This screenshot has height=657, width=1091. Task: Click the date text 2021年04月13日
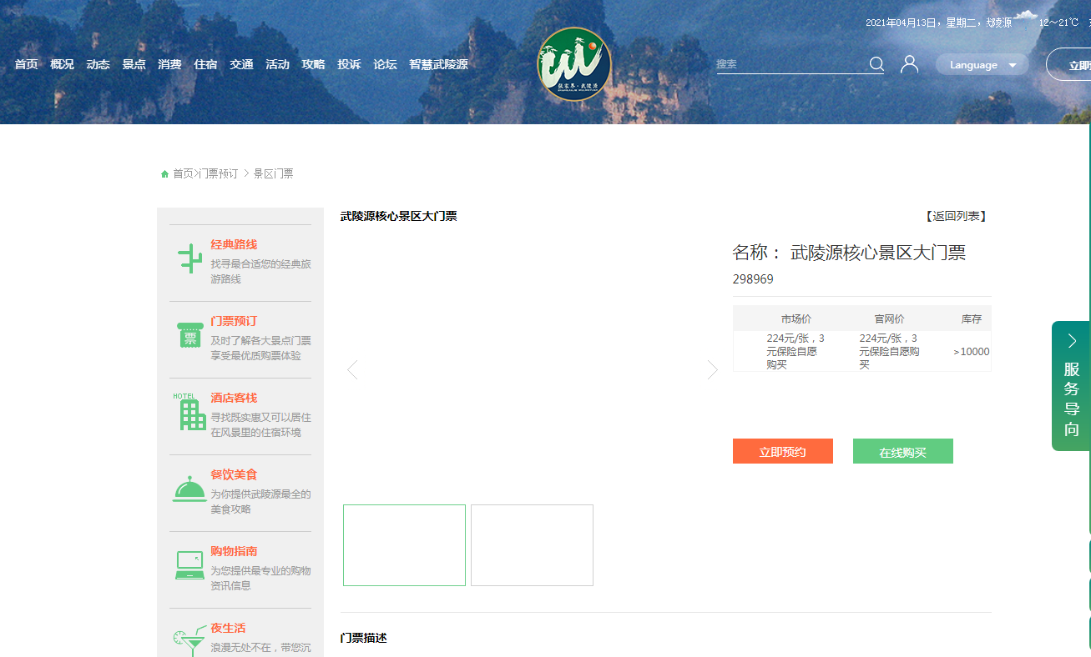tap(902, 23)
